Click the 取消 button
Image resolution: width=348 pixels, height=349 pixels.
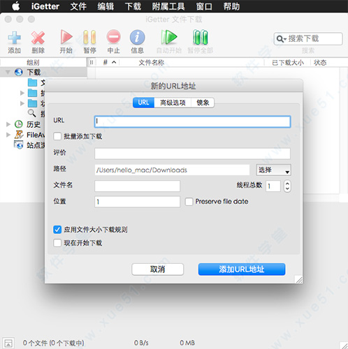157,269
